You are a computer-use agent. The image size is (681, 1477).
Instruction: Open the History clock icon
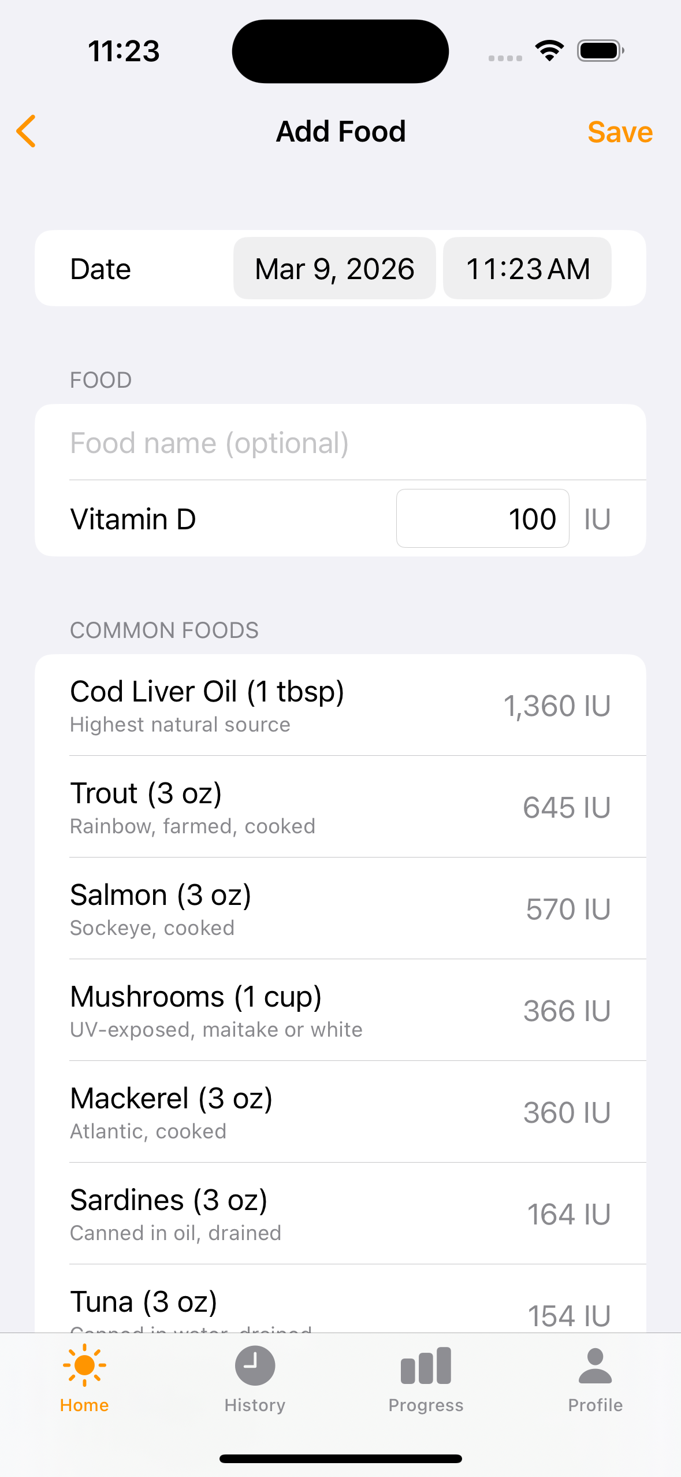click(255, 1365)
